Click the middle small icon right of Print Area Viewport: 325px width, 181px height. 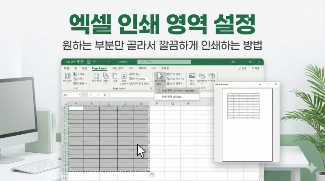click(168, 79)
